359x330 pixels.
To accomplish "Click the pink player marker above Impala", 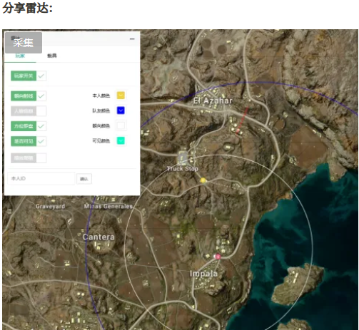I will (x=218, y=257).
